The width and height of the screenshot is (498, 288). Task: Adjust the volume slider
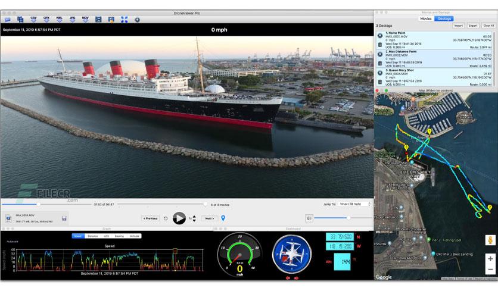coord(343,218)
